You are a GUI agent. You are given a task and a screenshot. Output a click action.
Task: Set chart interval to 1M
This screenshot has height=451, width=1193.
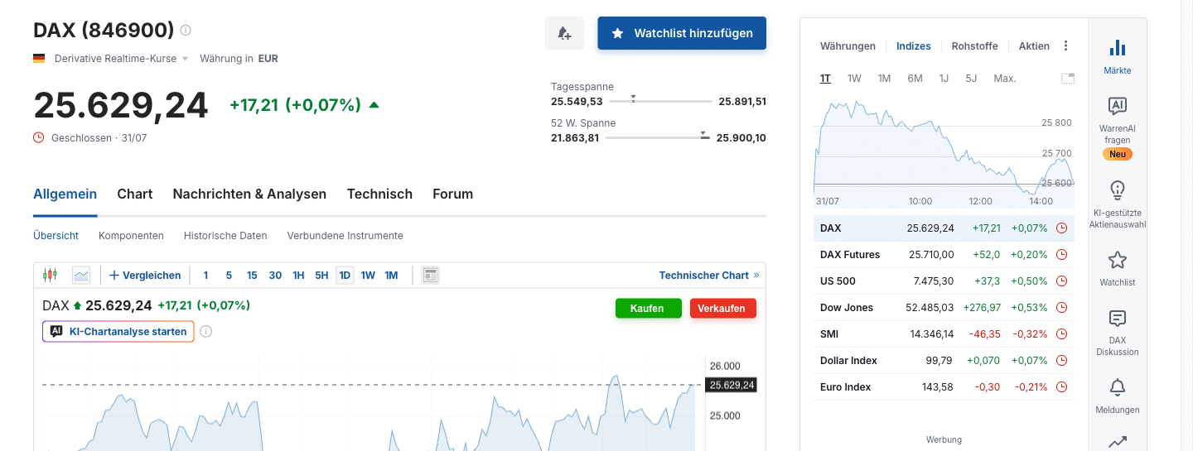391,276
